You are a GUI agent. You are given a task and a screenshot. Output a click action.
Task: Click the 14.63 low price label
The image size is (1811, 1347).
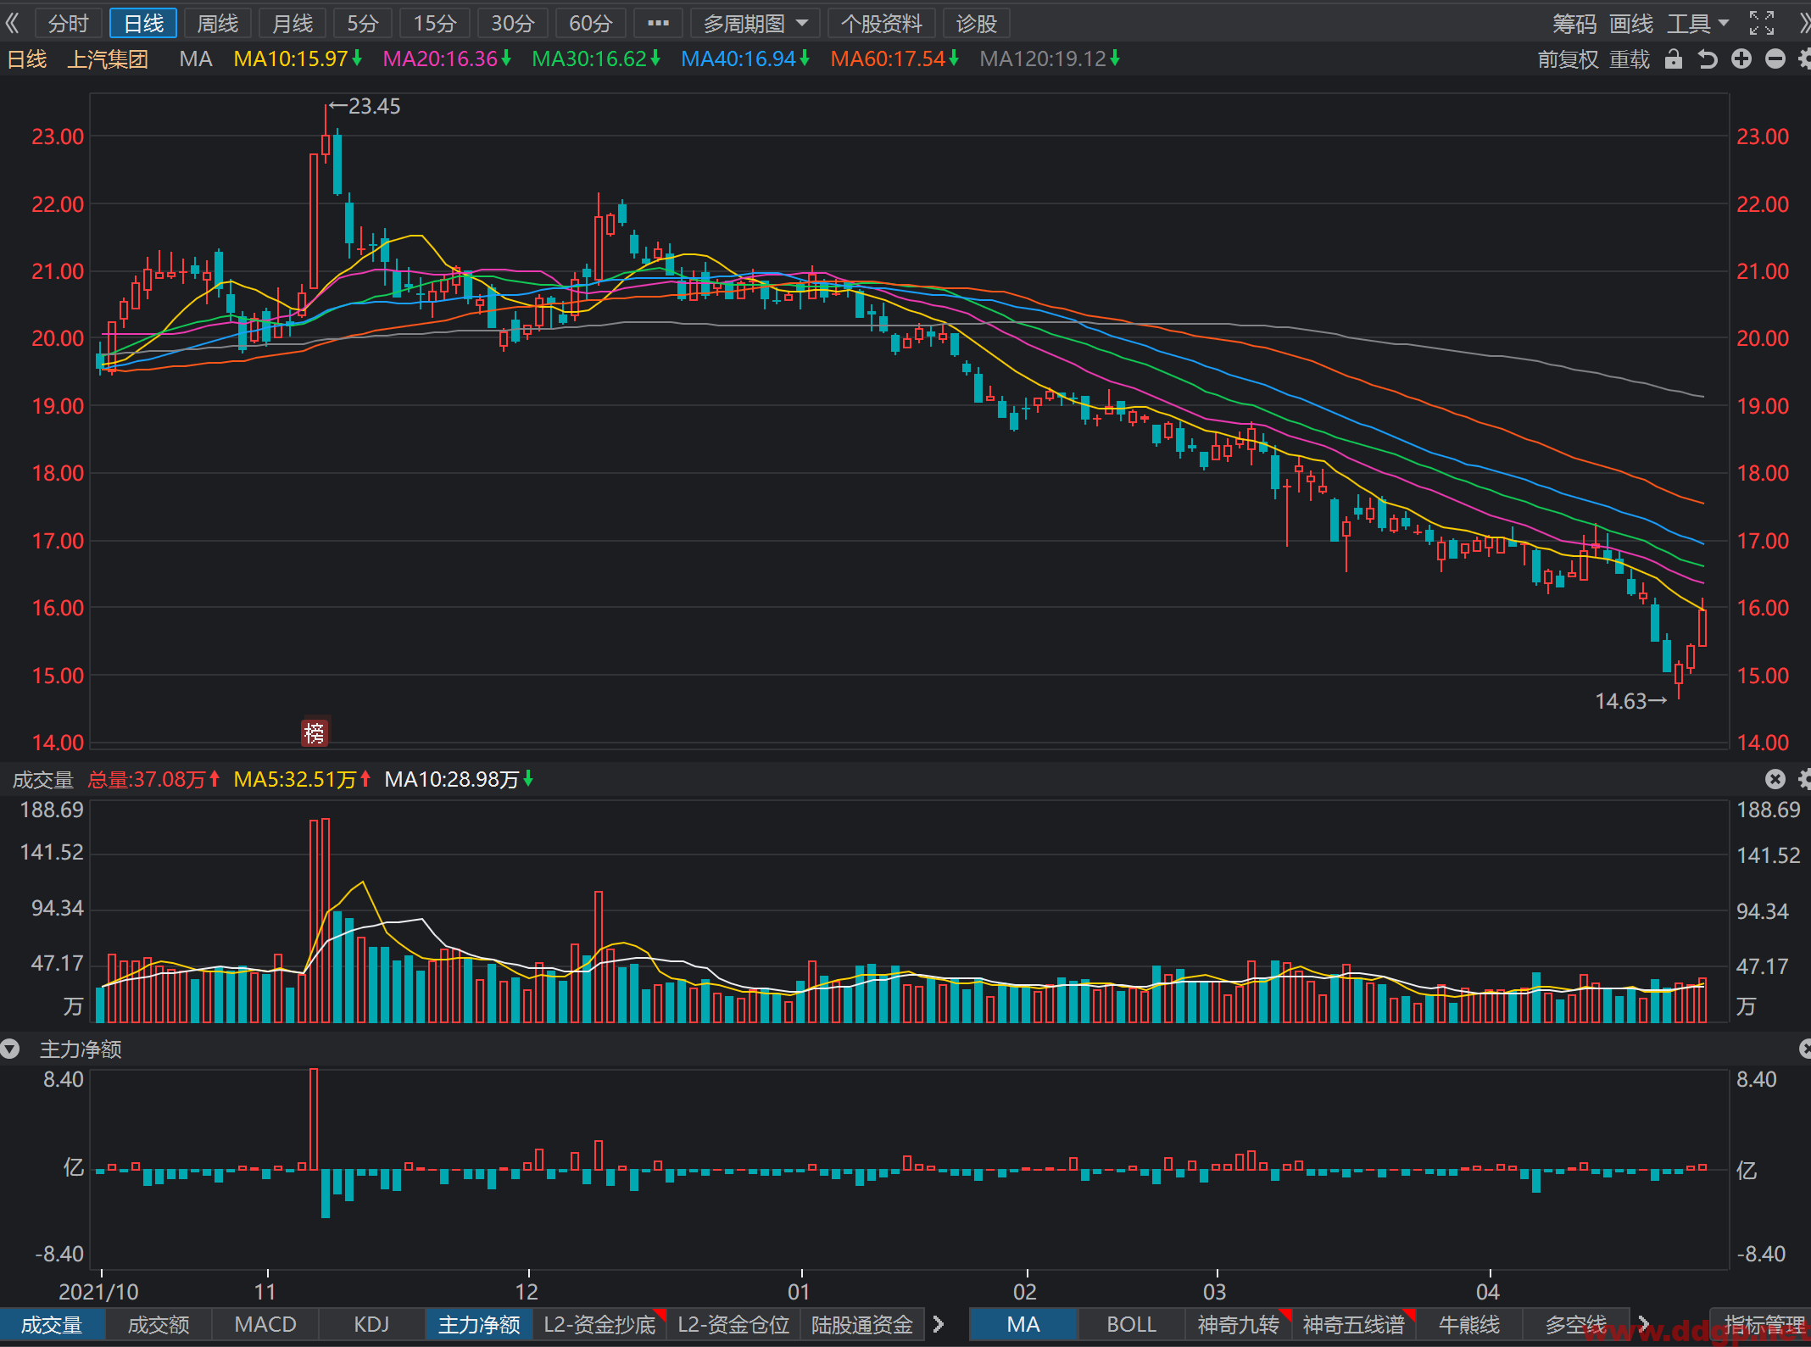[1620, 701]
